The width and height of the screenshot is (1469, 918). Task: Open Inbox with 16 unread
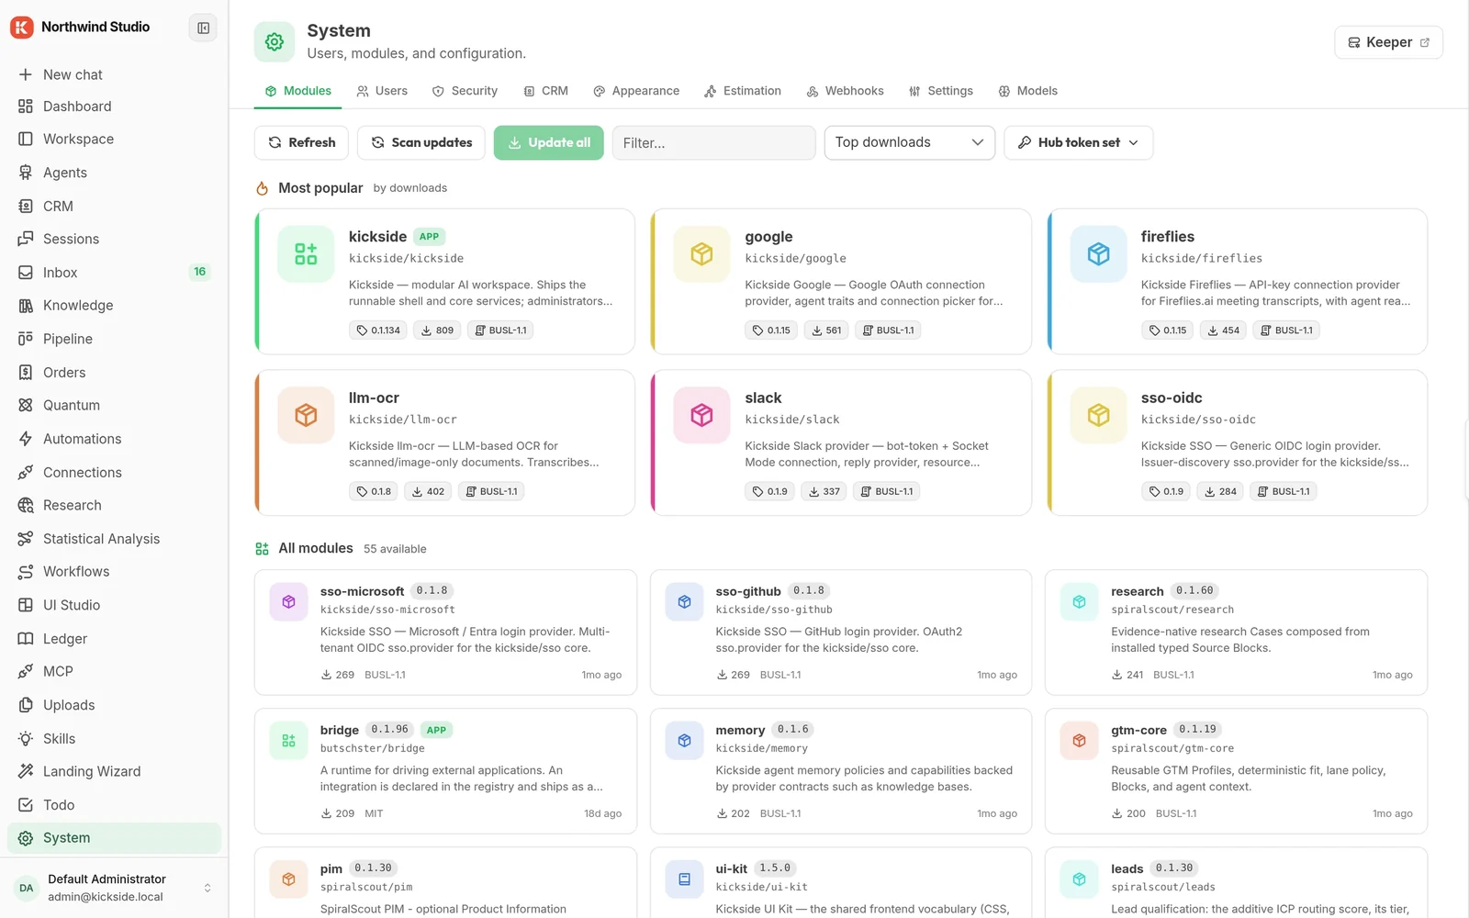click(114, 273)
